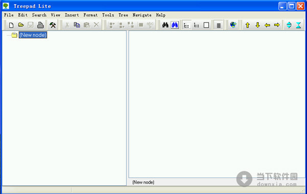Open the Navigate menu
This screenshot has width=307, height=194.
(142, 15)
